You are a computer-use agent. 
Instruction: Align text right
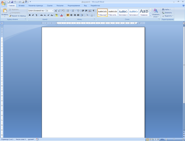coord(75,15)
